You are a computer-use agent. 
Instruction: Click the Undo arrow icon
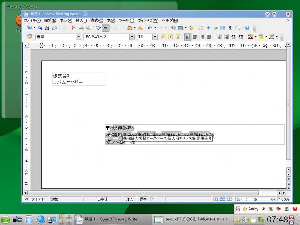point(149,28)
